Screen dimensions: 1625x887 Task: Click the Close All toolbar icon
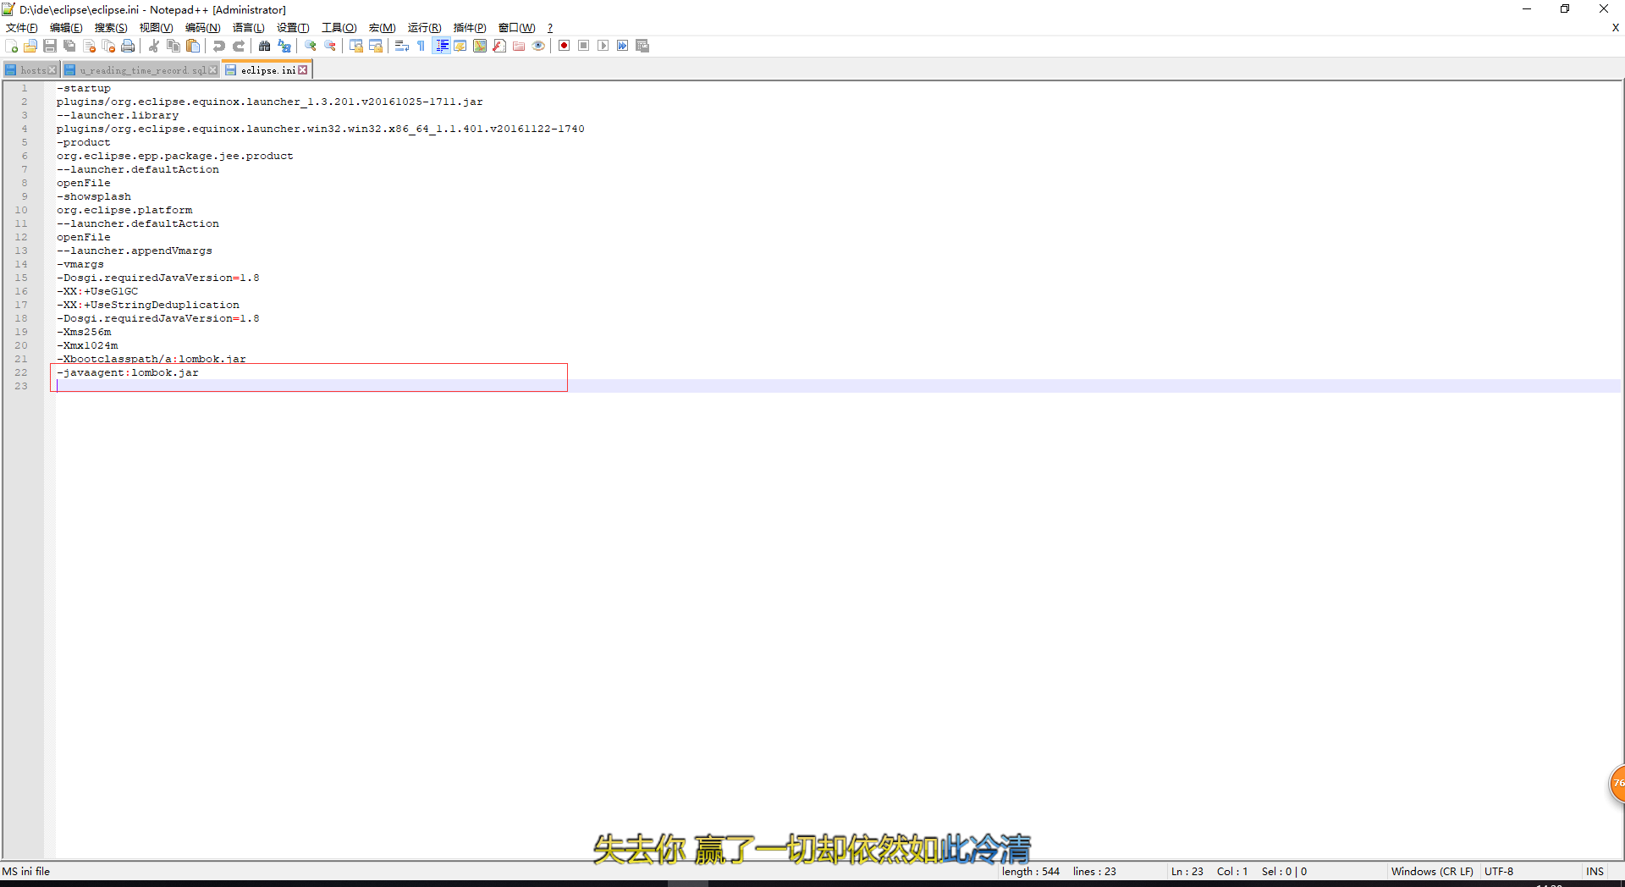pyautogui.click(x=108, y=46)
